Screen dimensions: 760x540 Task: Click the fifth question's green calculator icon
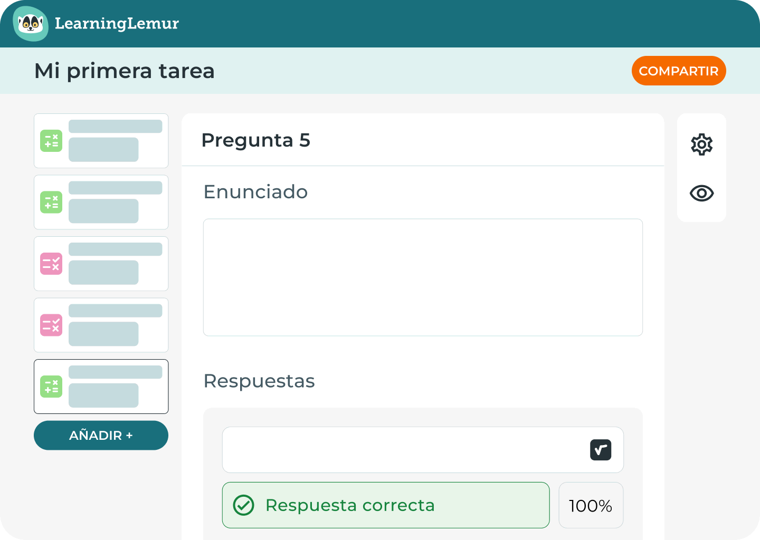[x=51, y=387]
